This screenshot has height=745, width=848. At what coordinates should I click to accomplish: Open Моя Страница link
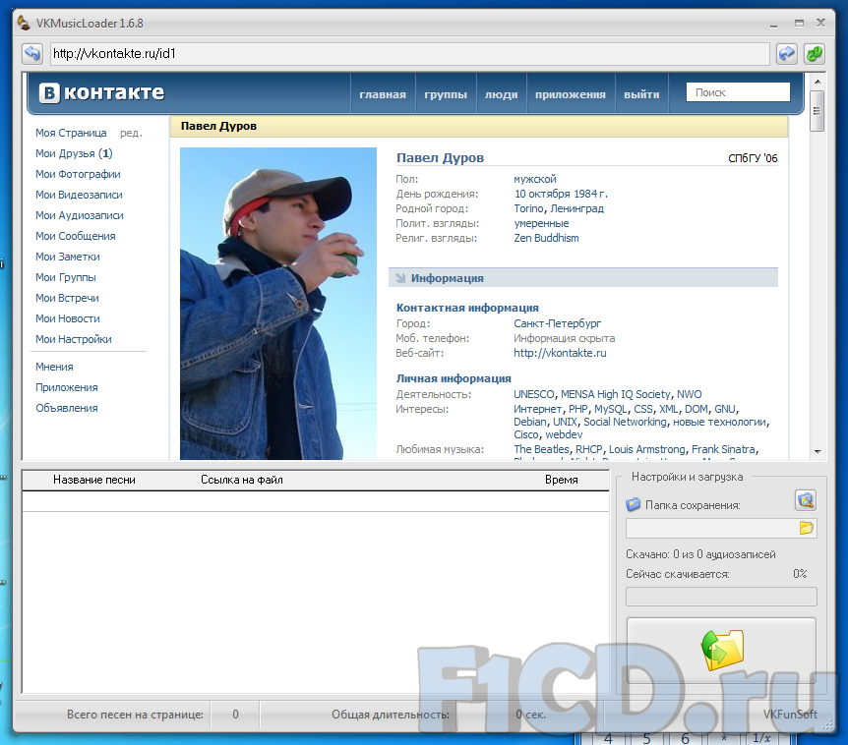click(71, 133)
